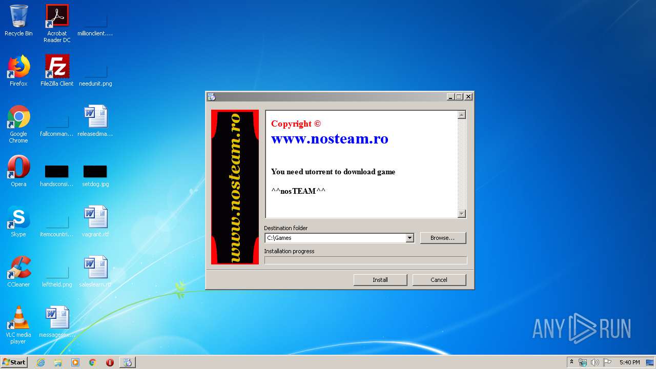Open the Action Center flag icon
Viewport: 656px width, 369px height.
pyautogui.click(x=607, y=362)
